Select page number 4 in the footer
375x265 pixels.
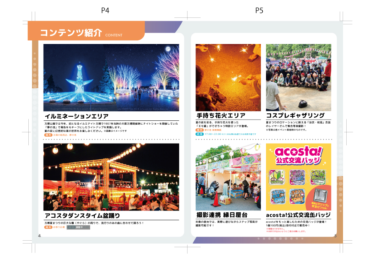[40, 236]
